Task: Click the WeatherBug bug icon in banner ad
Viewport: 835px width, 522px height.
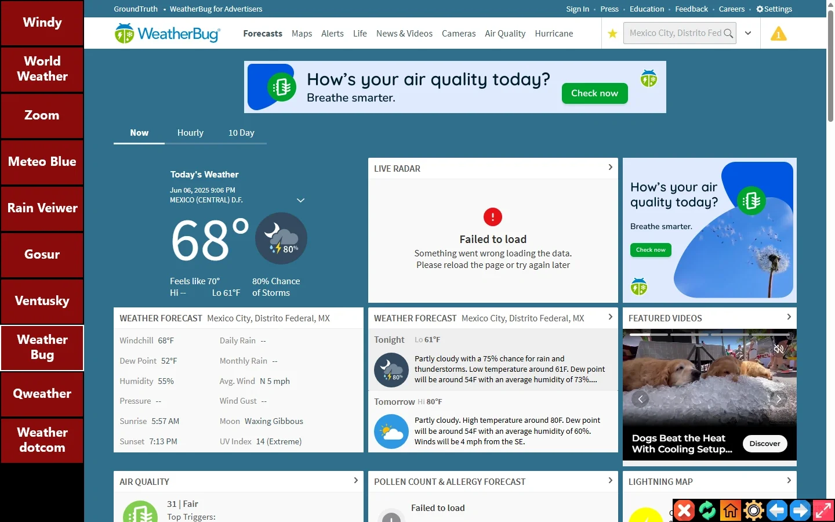Action: (649, 78)
